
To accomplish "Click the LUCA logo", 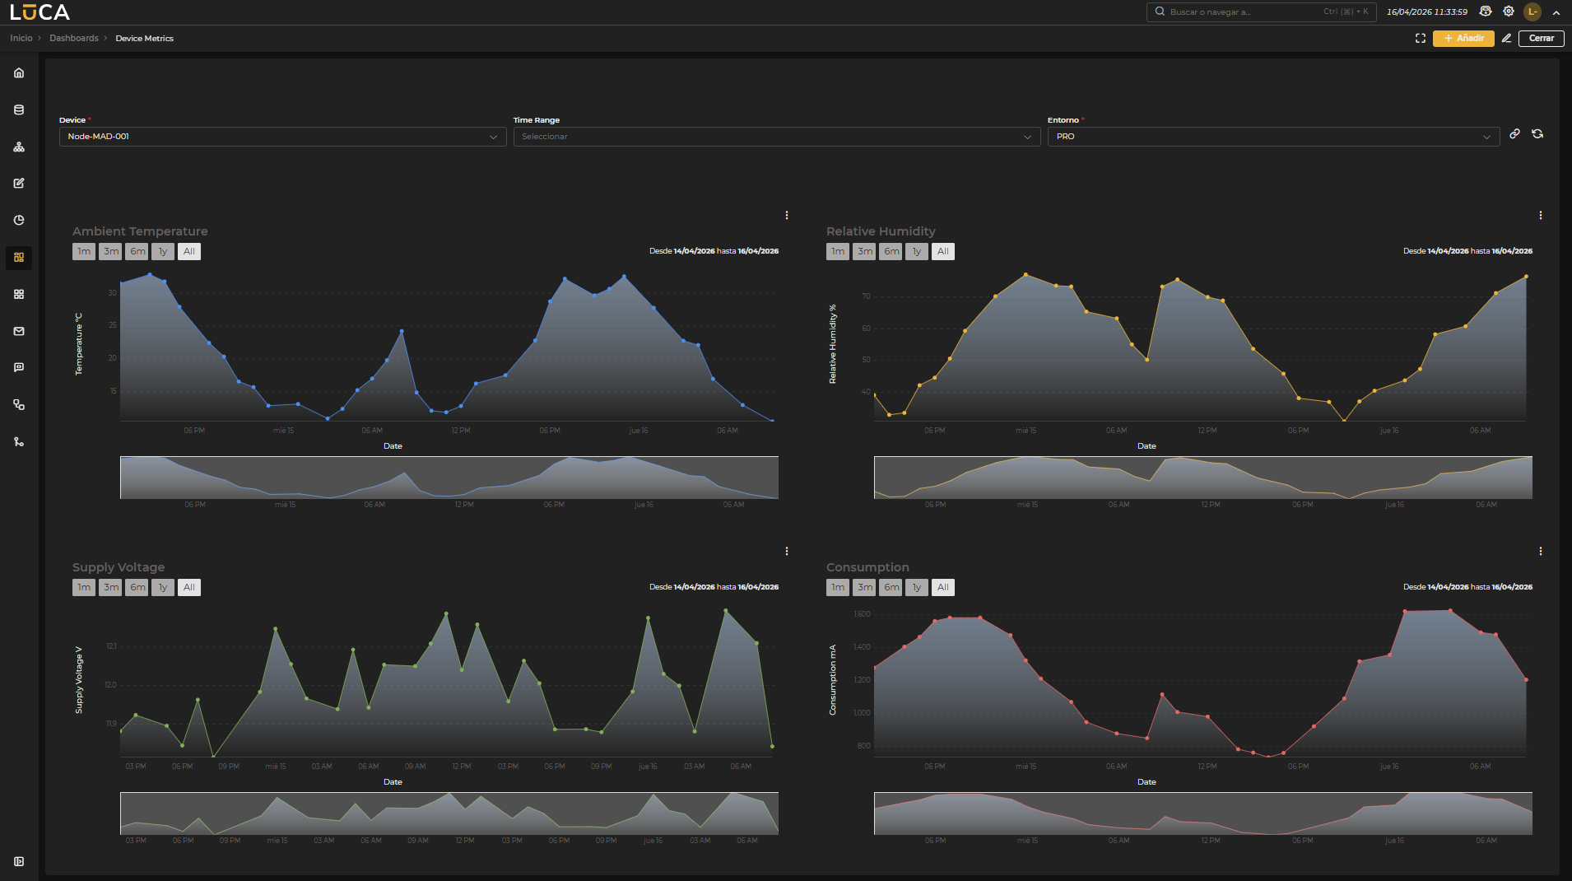I will pos(40,12).
